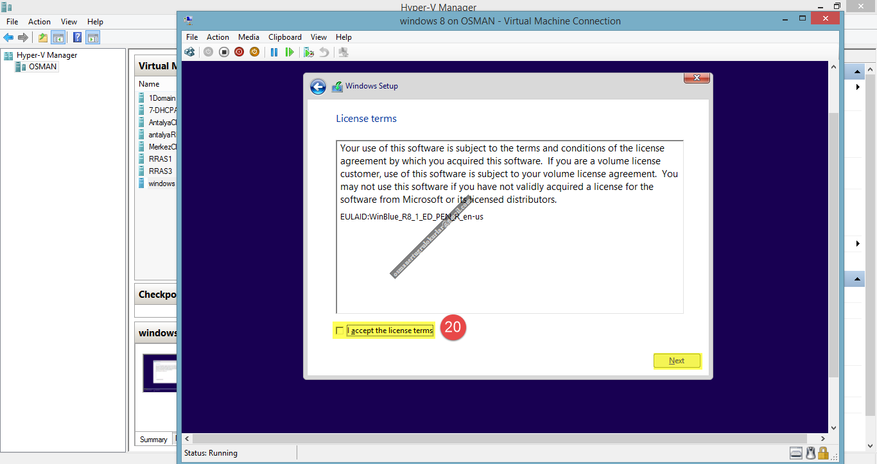Click the horizontal scrollbar left arrow
This screenshot has width=877, height=464.
[x=187, y=438]
